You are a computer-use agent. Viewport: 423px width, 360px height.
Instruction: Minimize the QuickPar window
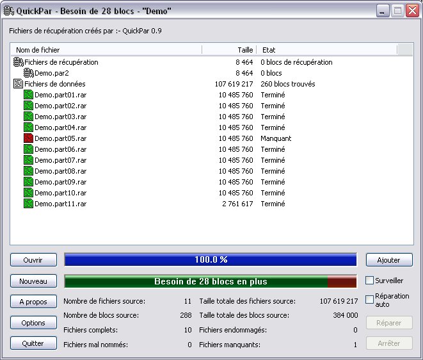coord(382,11)
